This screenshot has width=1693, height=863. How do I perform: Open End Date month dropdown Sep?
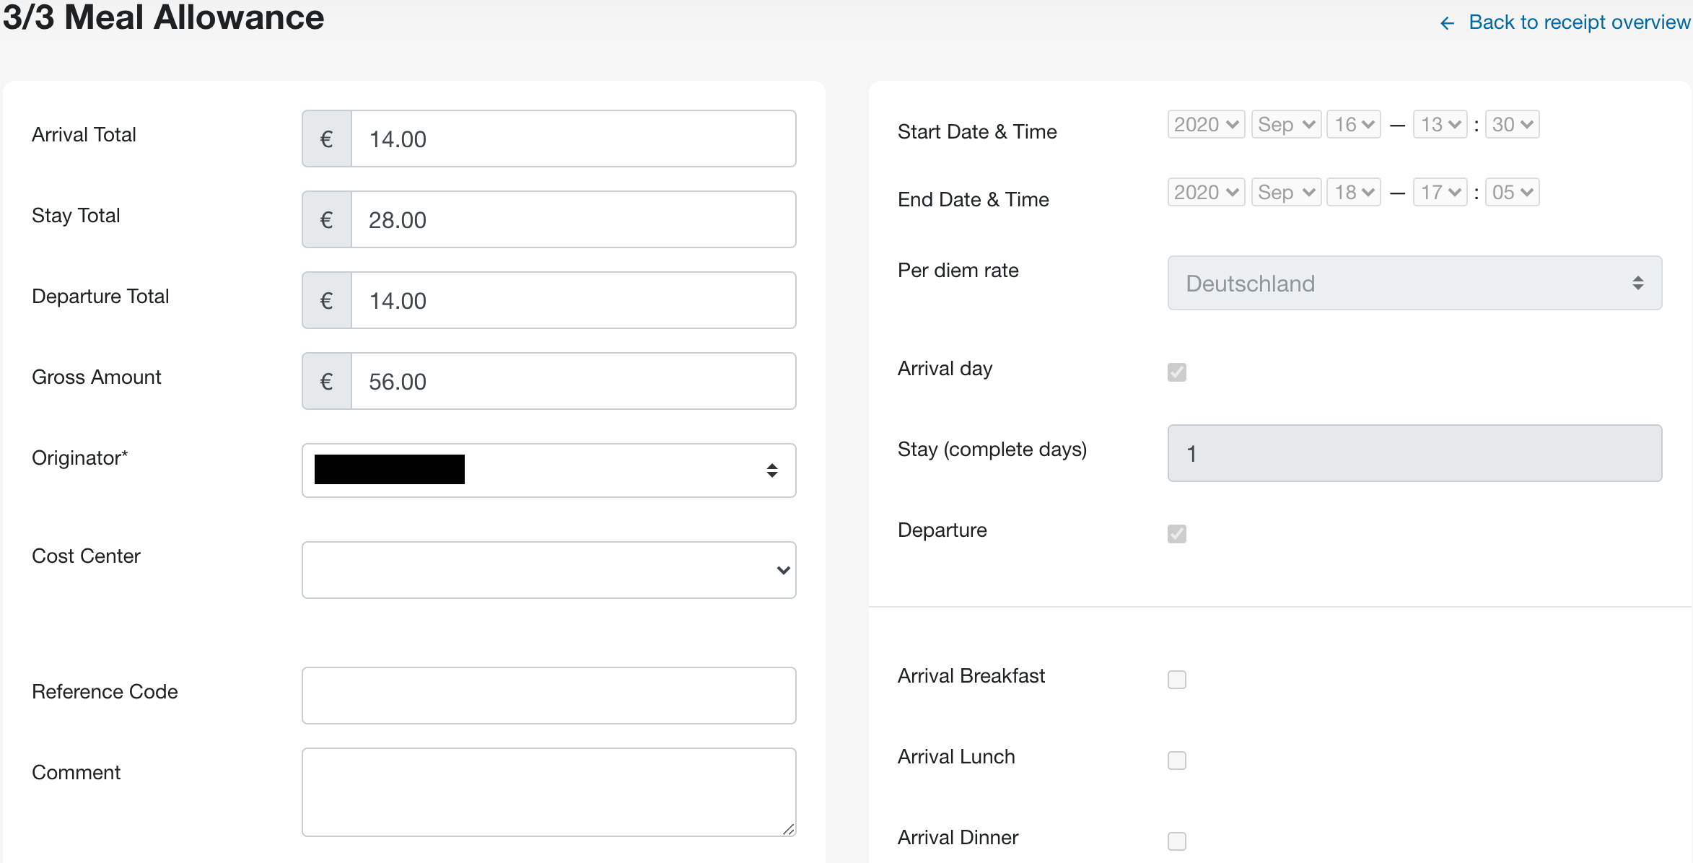click(x=1286, y=193)
